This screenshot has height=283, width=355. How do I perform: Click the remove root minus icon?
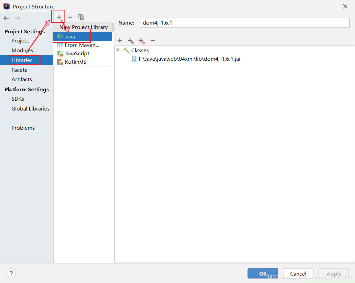[x=153, y=40]
